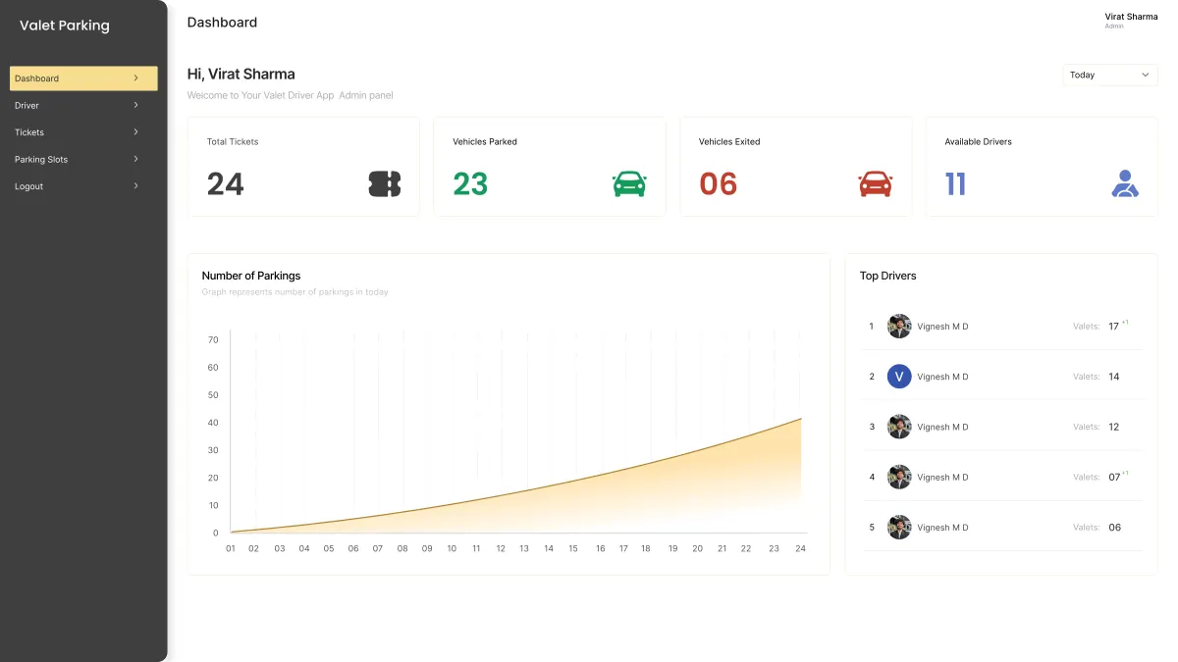Viewport: 1178px width, 662px height.
Task: Click the Top Drivers panel heading
Action: [887, 276]
